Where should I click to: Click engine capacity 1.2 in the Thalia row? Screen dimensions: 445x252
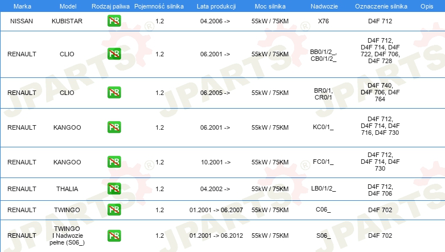point(160,189)
